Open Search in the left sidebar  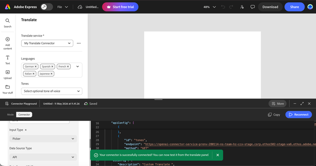tap(8, 23)
